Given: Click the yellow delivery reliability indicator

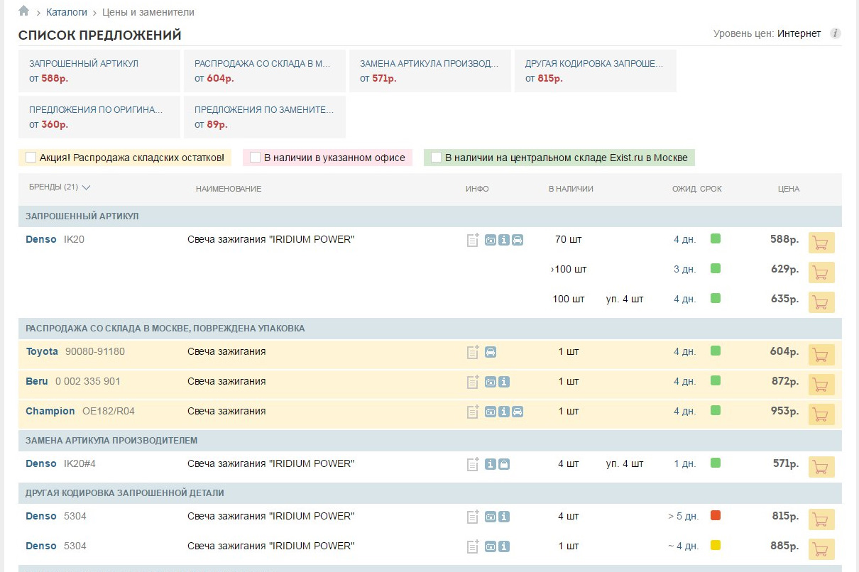Looking at the screenshot, I should coord(716,545).
